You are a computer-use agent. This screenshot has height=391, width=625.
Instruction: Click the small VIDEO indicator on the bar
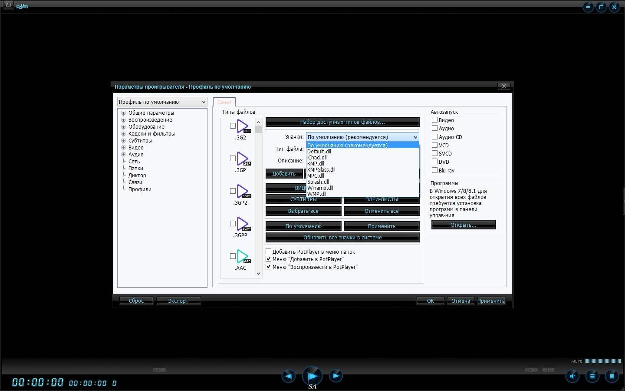(x=159, y=370)
